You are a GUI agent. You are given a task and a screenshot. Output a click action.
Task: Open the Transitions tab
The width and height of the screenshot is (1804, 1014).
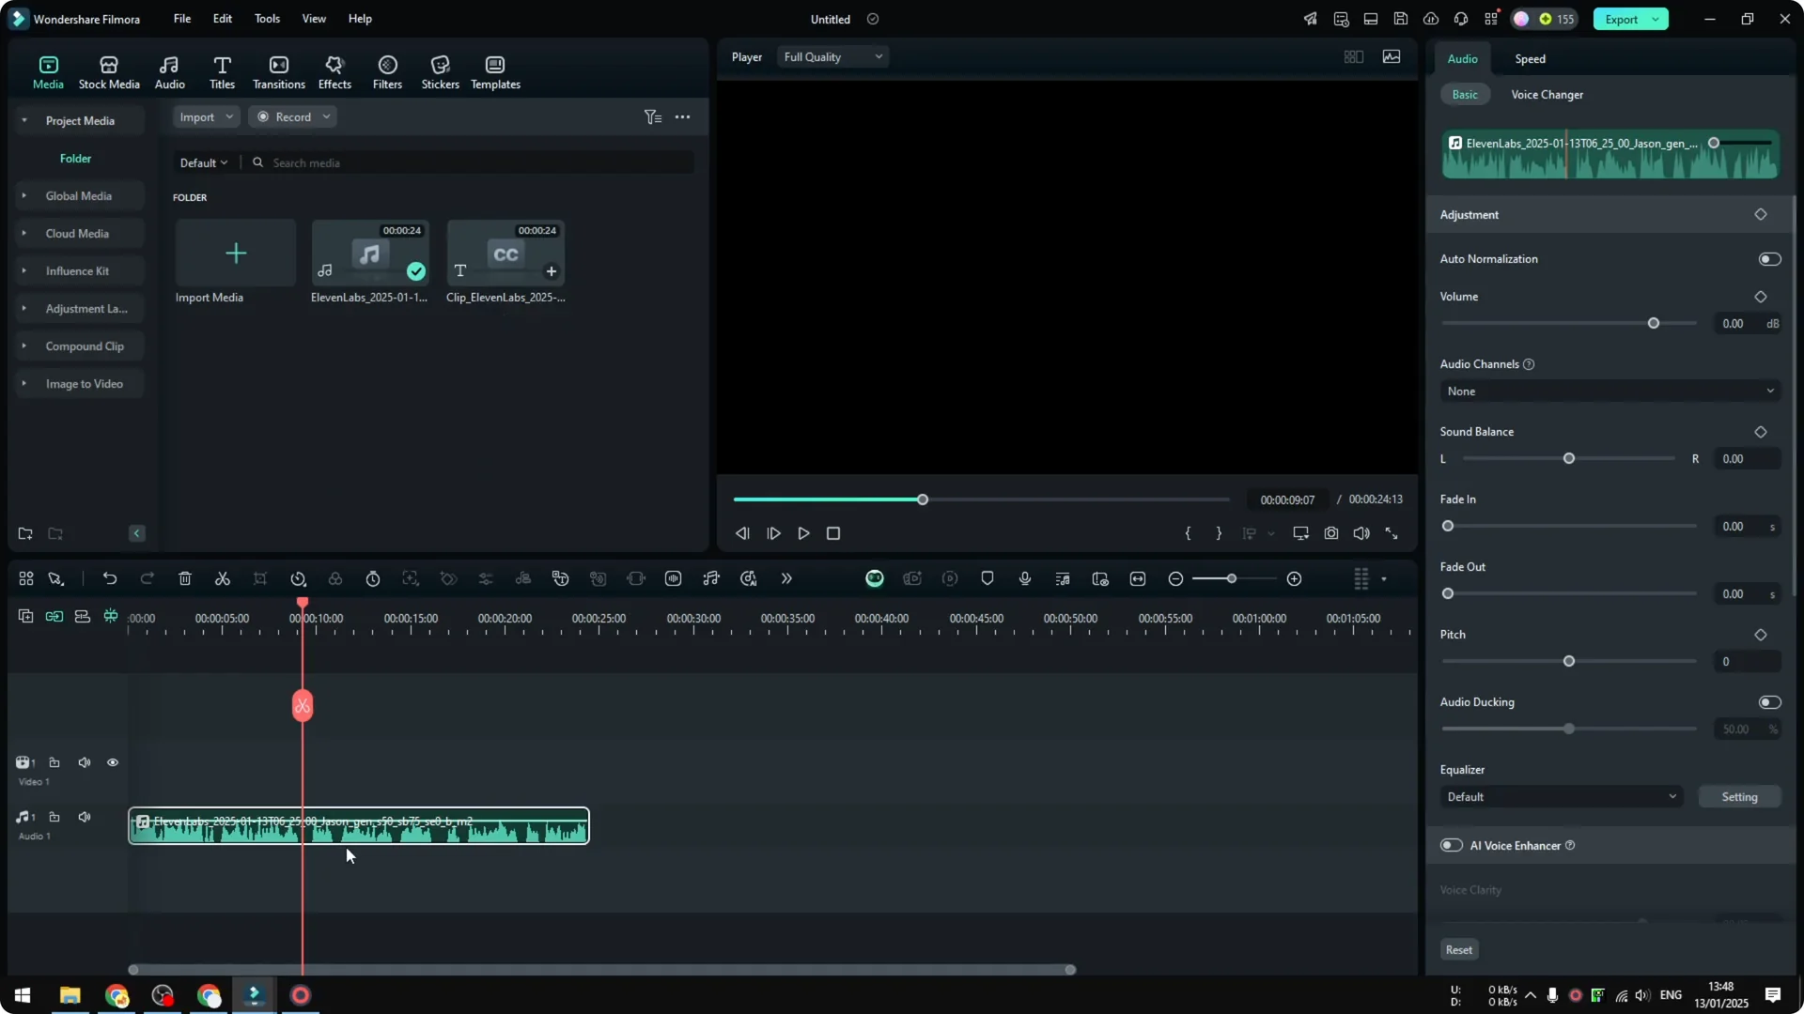pyautogui.click(x=279, y=72)
